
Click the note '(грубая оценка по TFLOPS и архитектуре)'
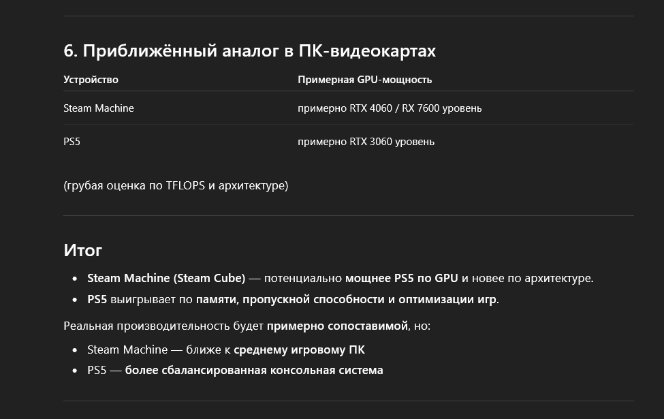coord(176,185)
